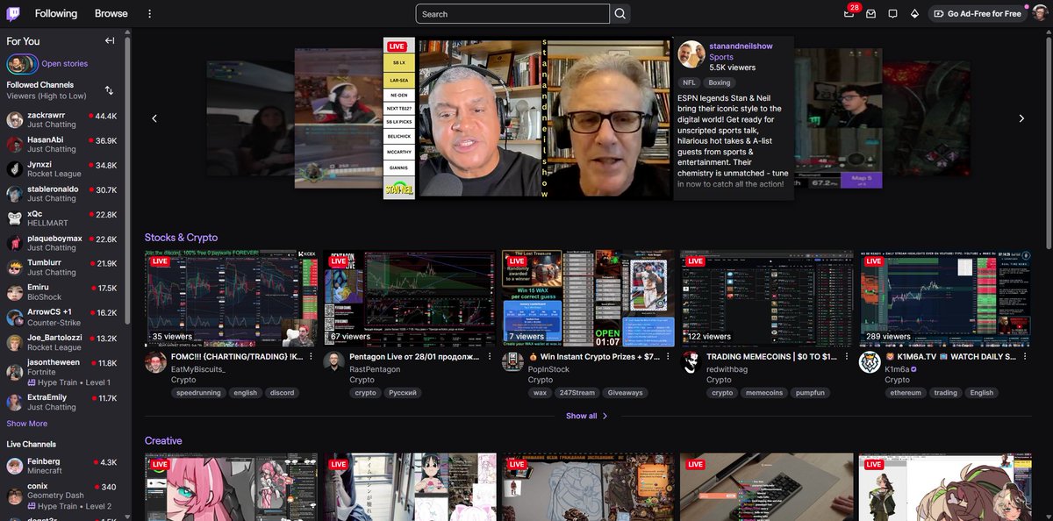The image size is (1053, 521).
Task: Open options menu on the PopInStock card
Action: (x=668, y=356)
